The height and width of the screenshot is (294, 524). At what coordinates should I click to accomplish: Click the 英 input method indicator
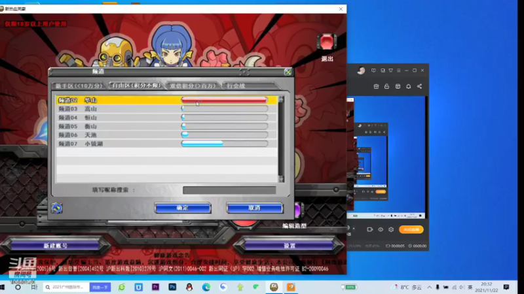(470, 287)
